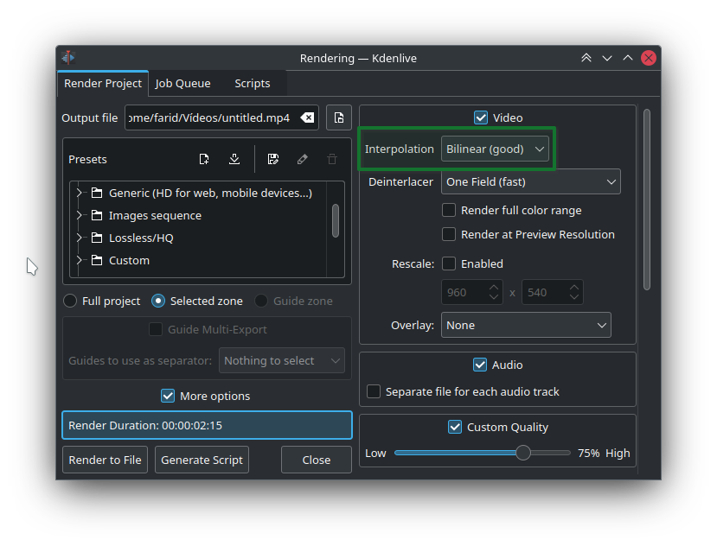Image resolution: width=717 pixels, height=546 pixels.
Task: Click the Render to File button
Action: 105,460
